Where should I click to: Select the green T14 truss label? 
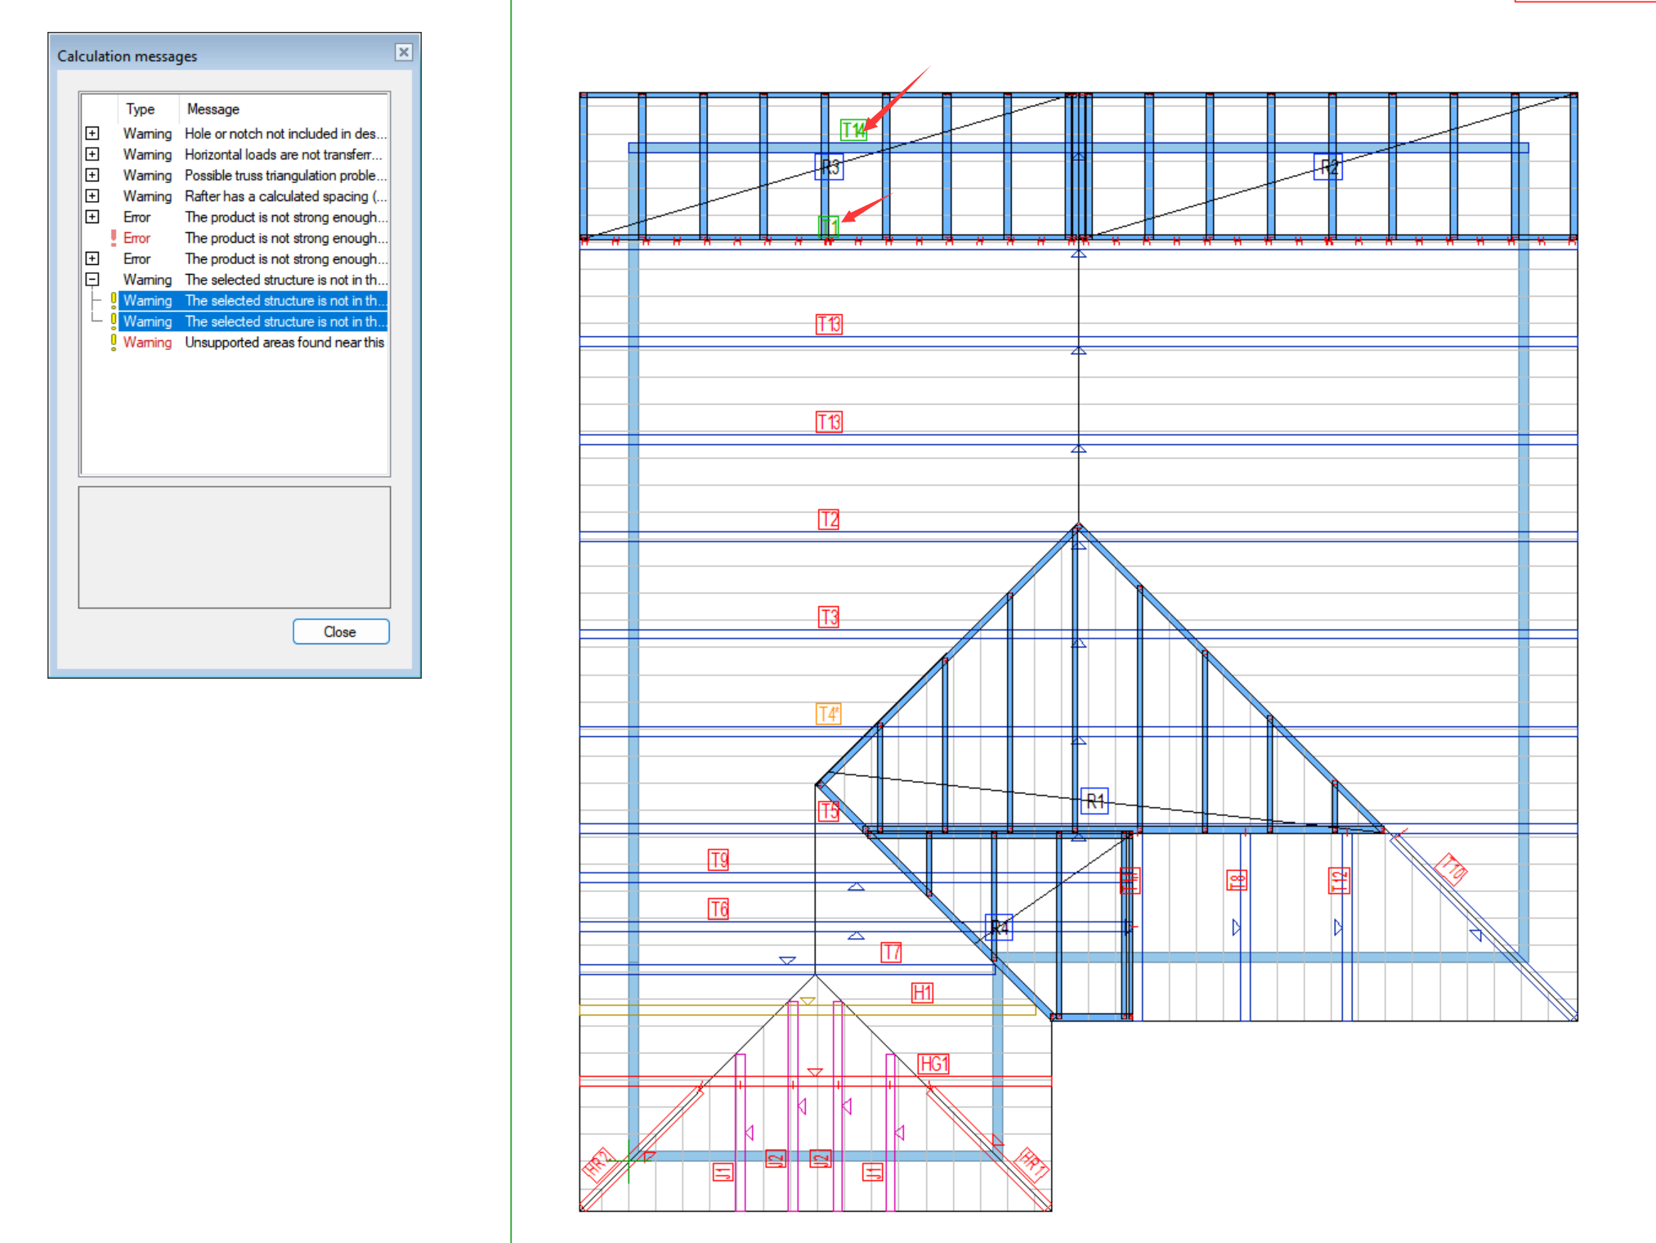853,130
